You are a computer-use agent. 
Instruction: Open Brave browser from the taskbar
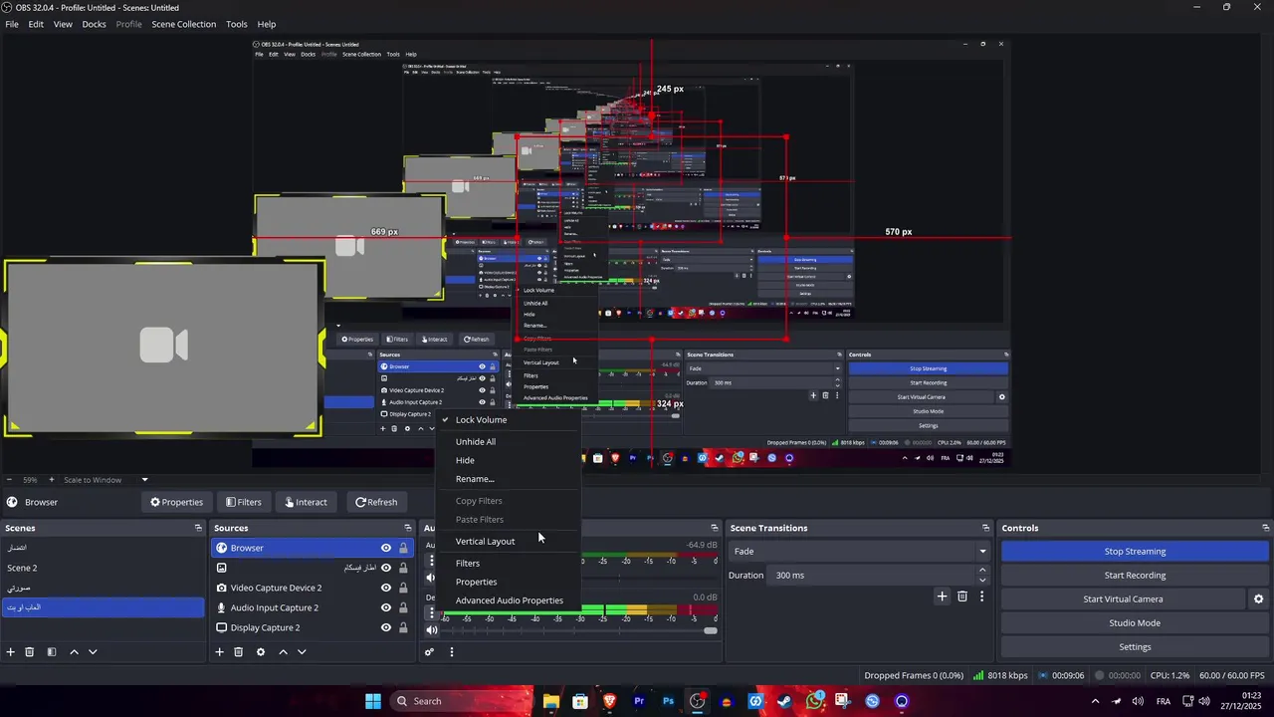click(x=609, y=701)
